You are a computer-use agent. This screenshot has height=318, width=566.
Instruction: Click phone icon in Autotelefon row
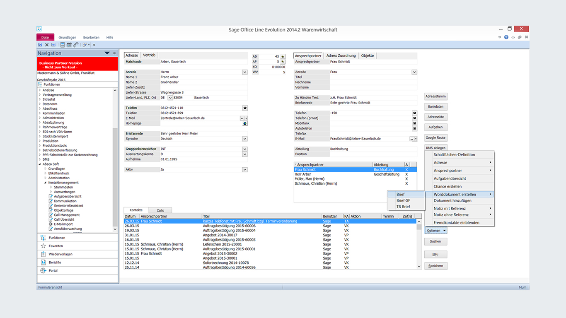point(414,128)
